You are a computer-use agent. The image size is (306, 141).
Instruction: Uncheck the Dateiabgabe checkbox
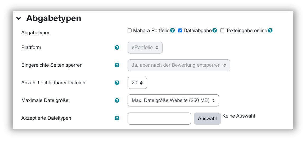pos(180,31)
